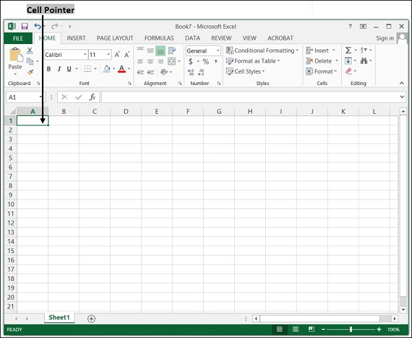Screen dimensions: 412x338
Task: Click the Redo arrow icon
Action: click(x=55, y=26)
